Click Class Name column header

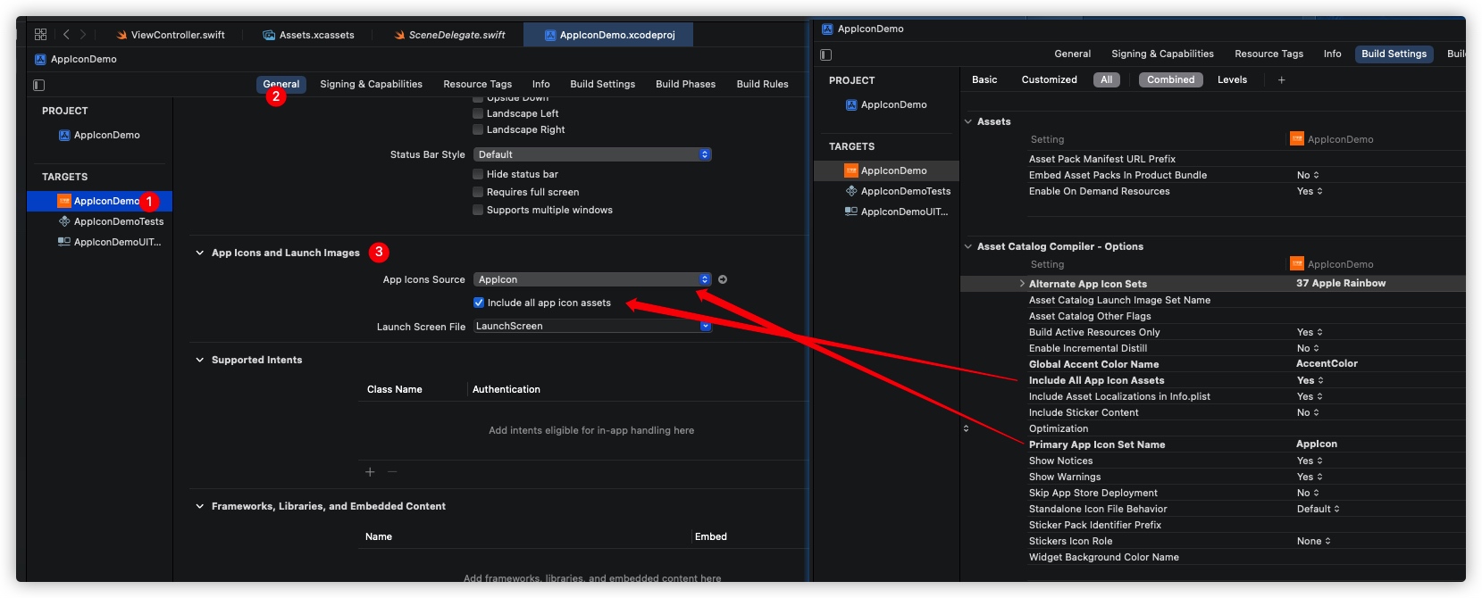point(395,389)
